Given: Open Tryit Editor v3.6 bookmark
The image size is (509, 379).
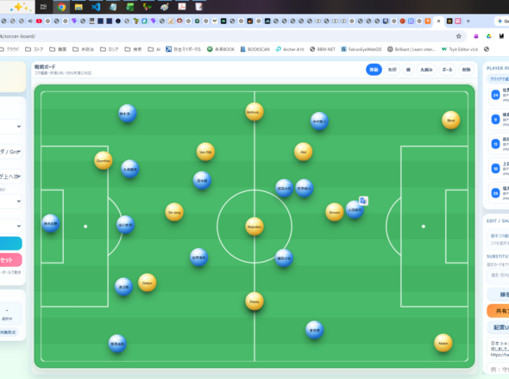Looking at the screenshot, I should (x=460, y=49).
